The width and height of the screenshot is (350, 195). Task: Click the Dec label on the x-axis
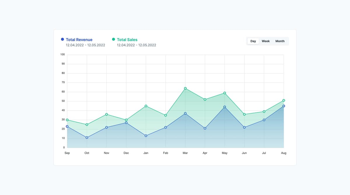(x=126, y=153)
